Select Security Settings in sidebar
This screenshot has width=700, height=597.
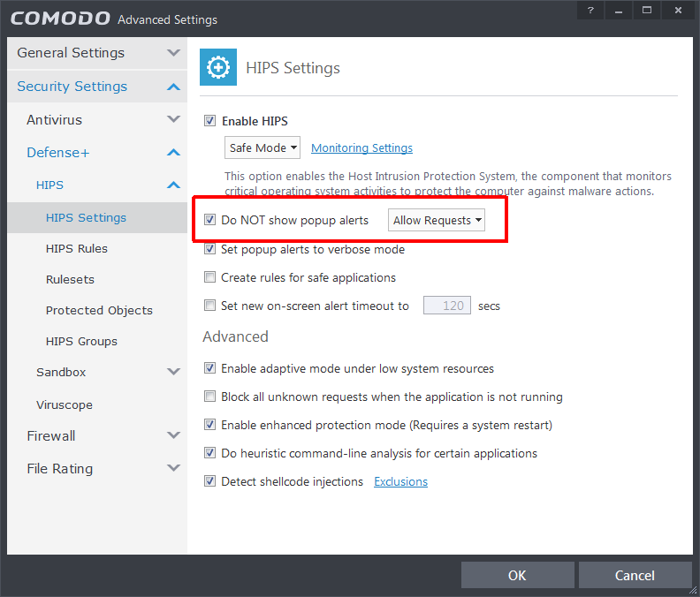click(x=72, y=87)
